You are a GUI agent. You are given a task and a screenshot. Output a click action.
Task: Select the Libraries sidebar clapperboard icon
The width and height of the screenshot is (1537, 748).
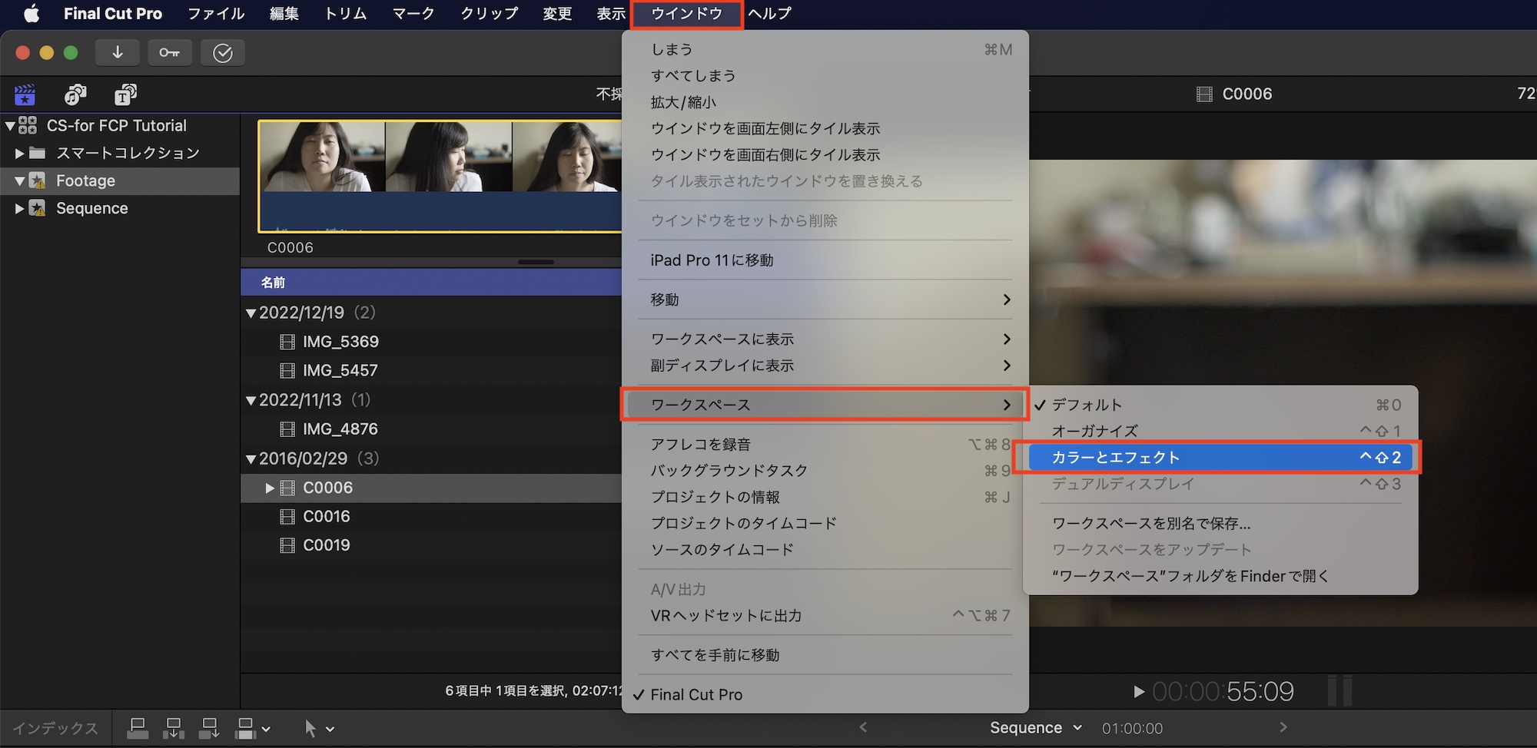pos(24,94)
